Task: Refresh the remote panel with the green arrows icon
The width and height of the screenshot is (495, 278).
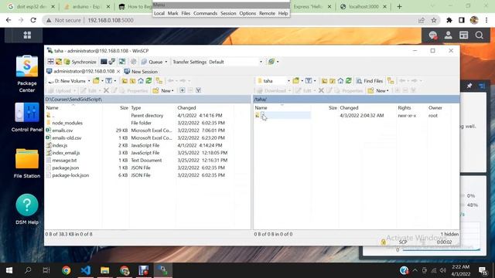Action: 349,81
